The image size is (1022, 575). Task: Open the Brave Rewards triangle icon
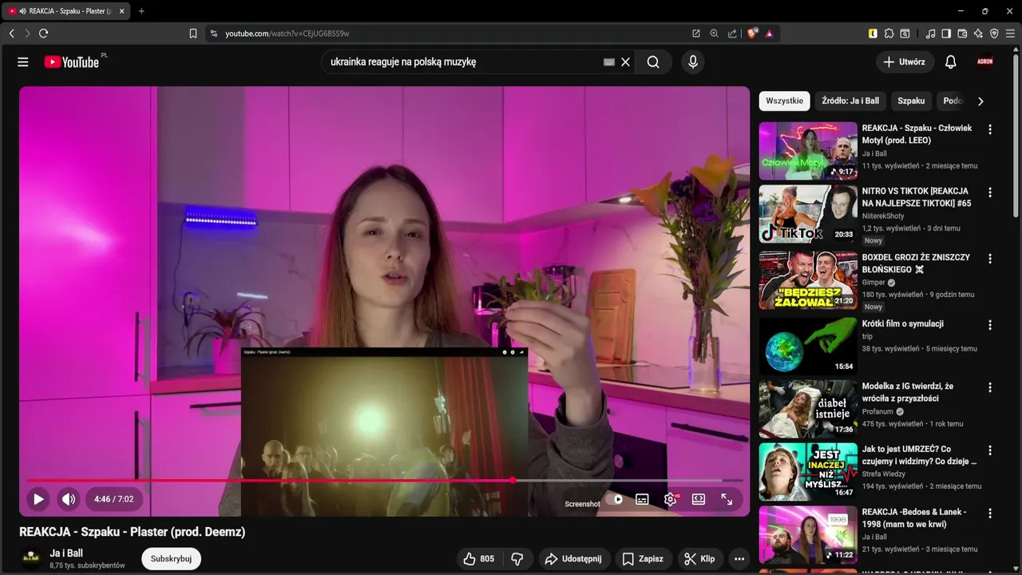pos(770,34)
